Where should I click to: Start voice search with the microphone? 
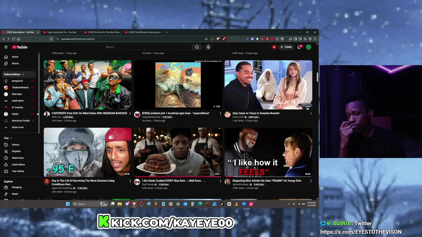coord(208,47)
